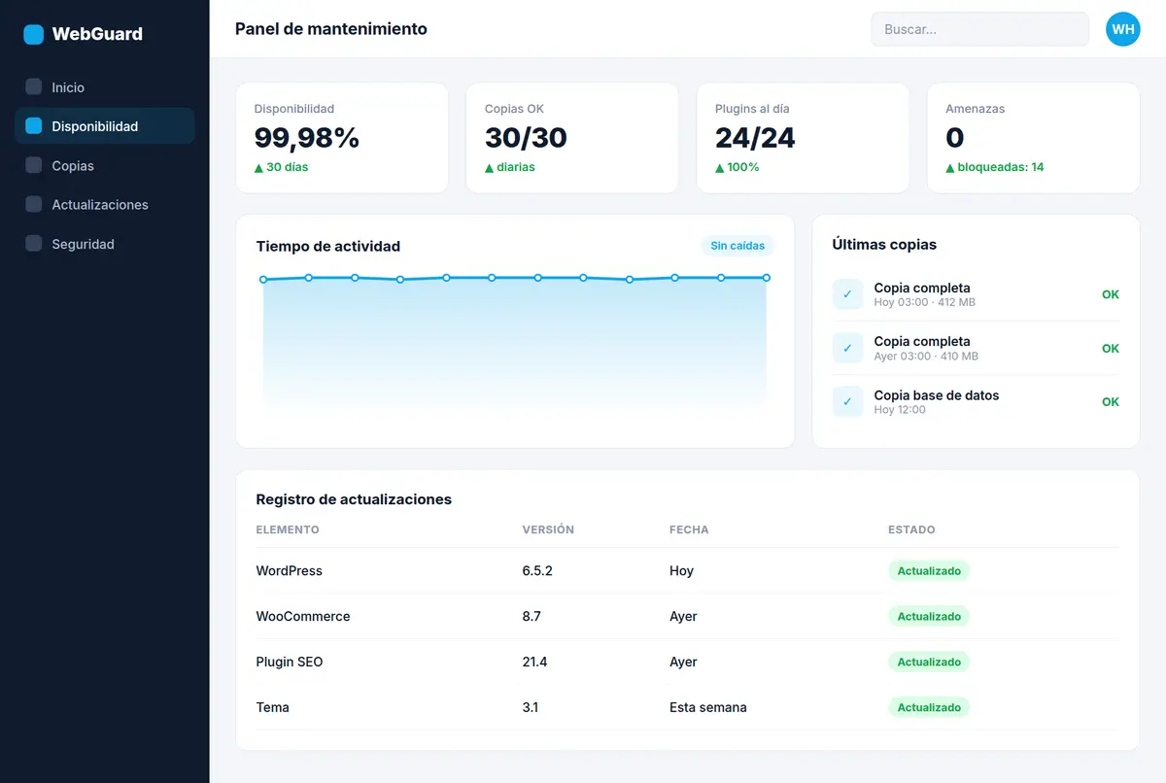
Task: Click the checkmark icon for Copia base de datos
Action: [847, 401]
